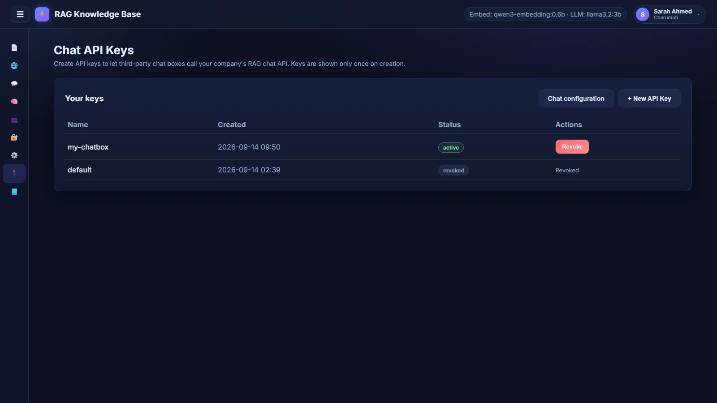The width and height of the screenshot is (717, 403).
Task: Select the plug API keys sidebar icon
Action: click(14, 173)
